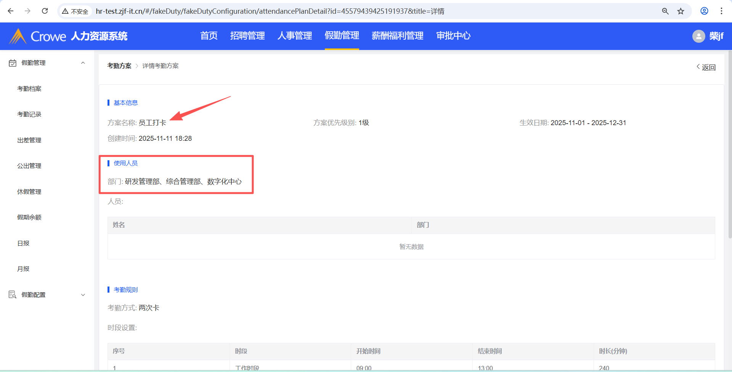Open the 首页 navigation tab

(x=209, y=36)
